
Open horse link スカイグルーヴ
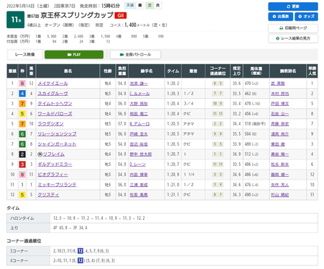click(x=53, y=94)
